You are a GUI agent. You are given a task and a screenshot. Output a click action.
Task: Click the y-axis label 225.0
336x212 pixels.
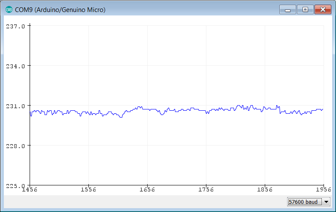click(x=15, y=186)
